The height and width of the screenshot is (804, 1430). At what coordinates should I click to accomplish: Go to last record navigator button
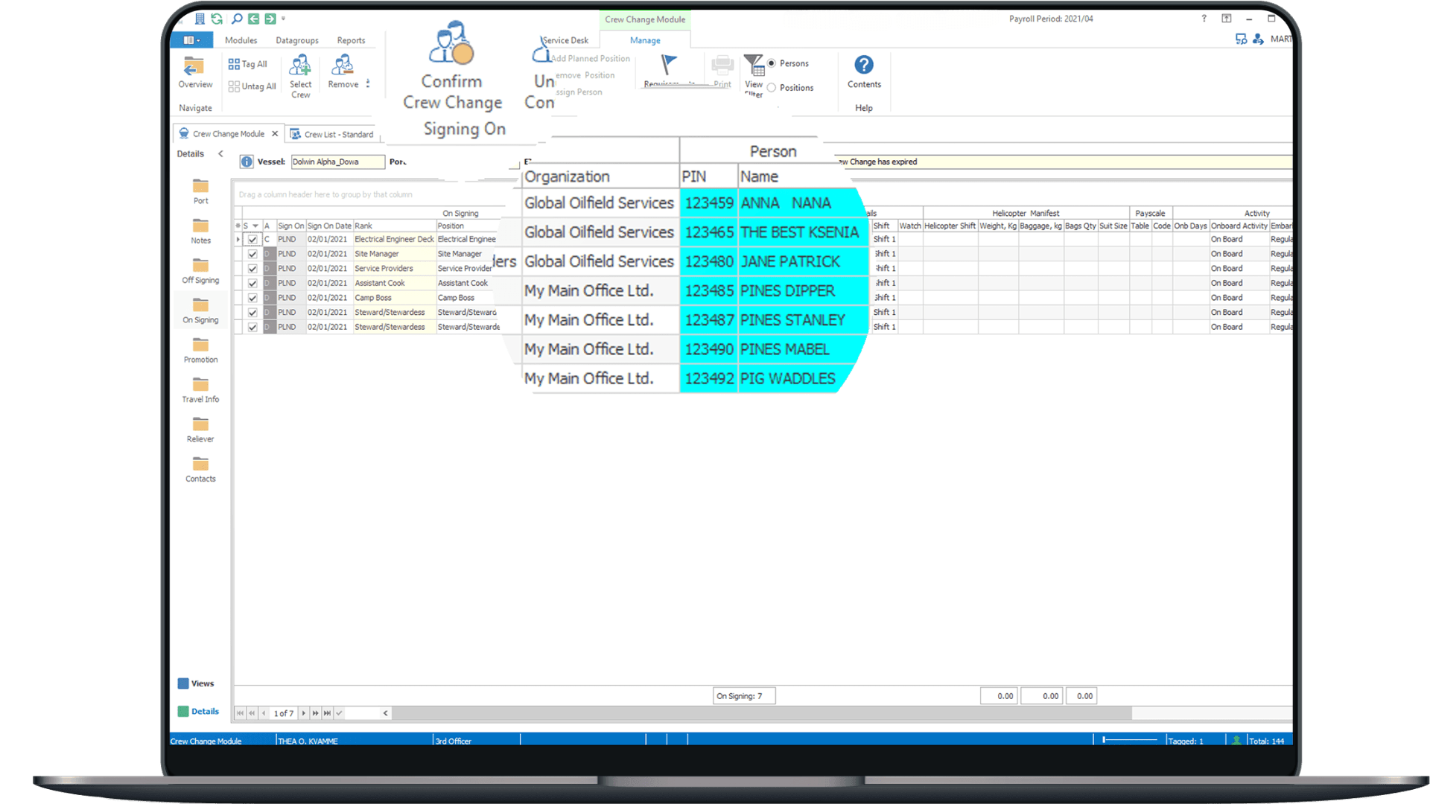327,713
